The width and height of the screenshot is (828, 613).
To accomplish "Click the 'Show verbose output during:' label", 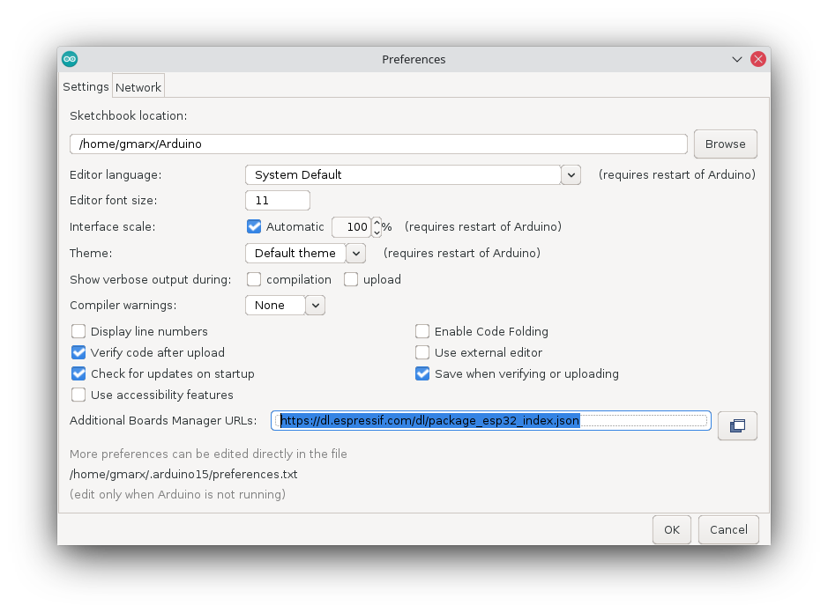I will tap(151, 279).
